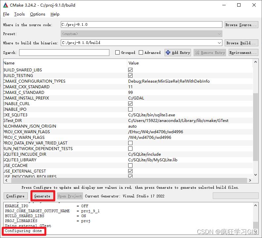Select the CMAKE_C_STANDARD value 99
Image resolution: width=262 pixels, height=238 pixels.
[131, 93]
